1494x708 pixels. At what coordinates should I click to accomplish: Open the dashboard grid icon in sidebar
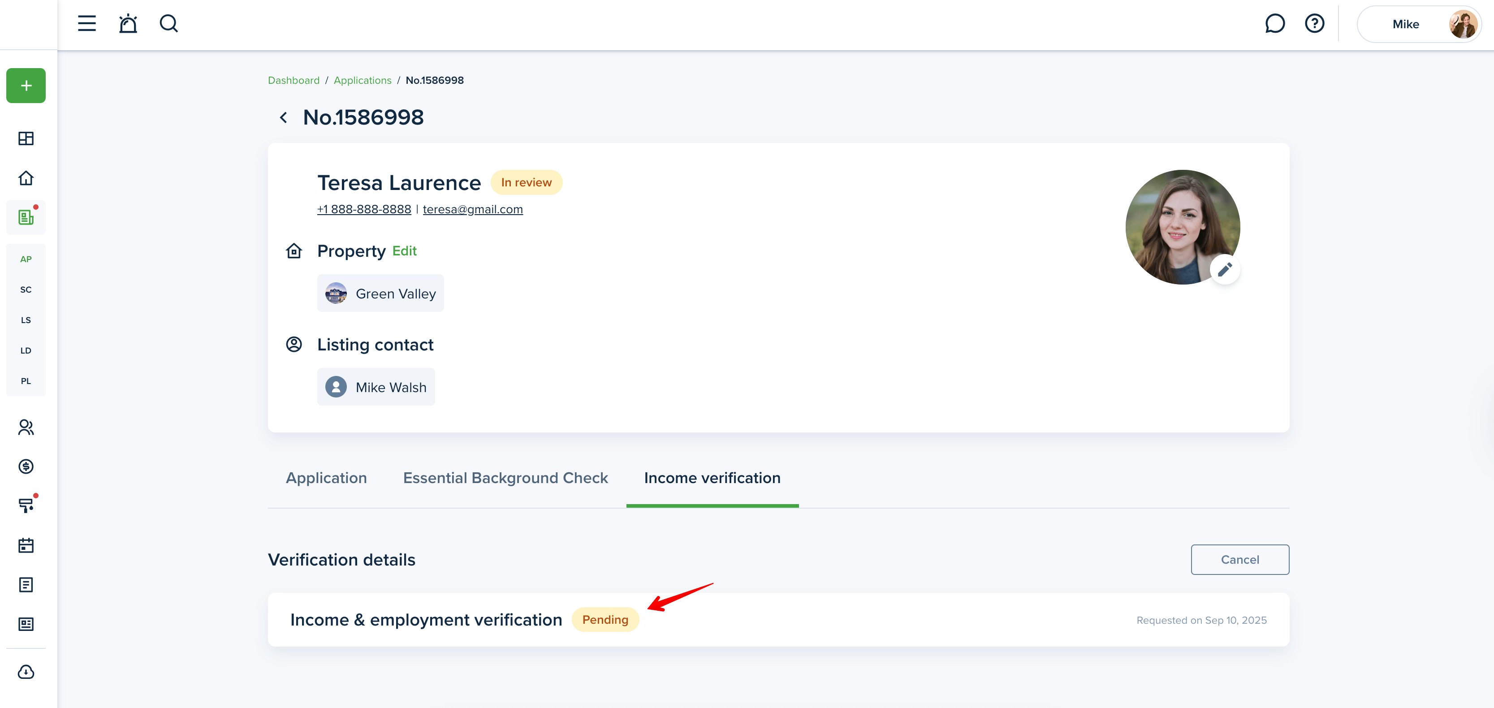[26, 138]
